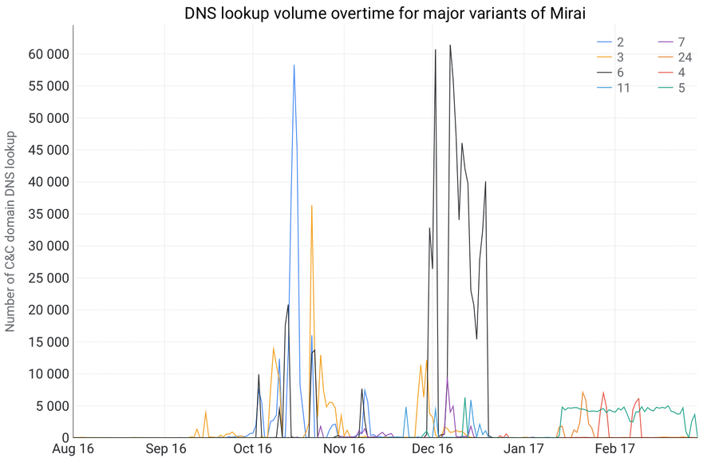The image size is (715, 458).
Task: Click the 30 000 y-axis label
Action: pyautogui.click(x=49, y=246)
